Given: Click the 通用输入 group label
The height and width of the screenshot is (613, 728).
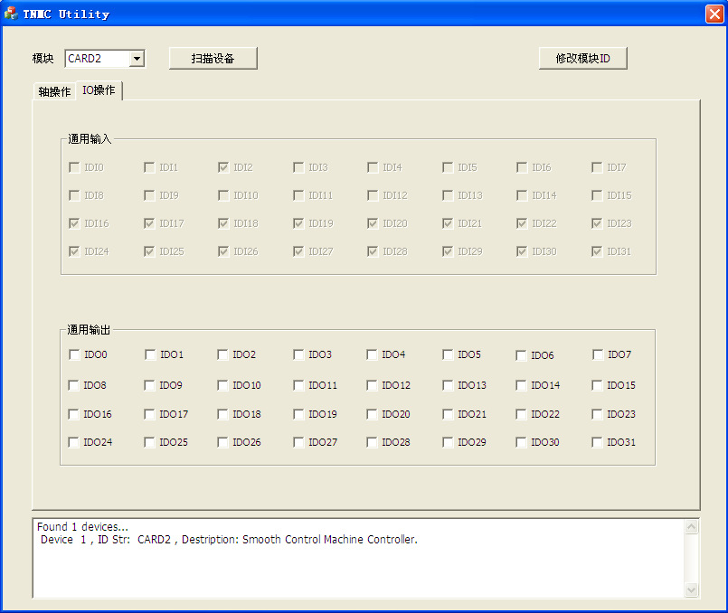Looking at the screenshot, I should 90,138.
